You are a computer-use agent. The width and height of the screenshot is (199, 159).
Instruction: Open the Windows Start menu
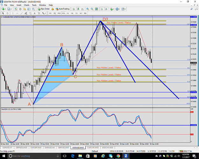coord(4,156)
